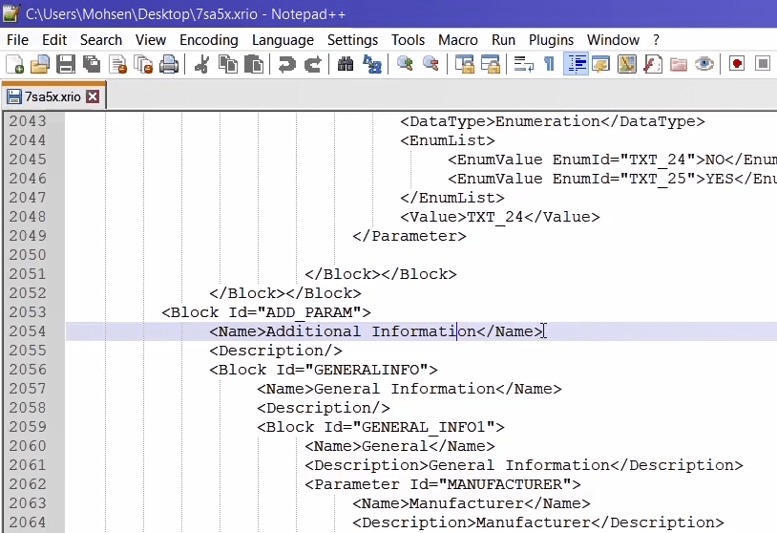Toggle Show All Characters pilcrow icon

click(x=549, y=64)
